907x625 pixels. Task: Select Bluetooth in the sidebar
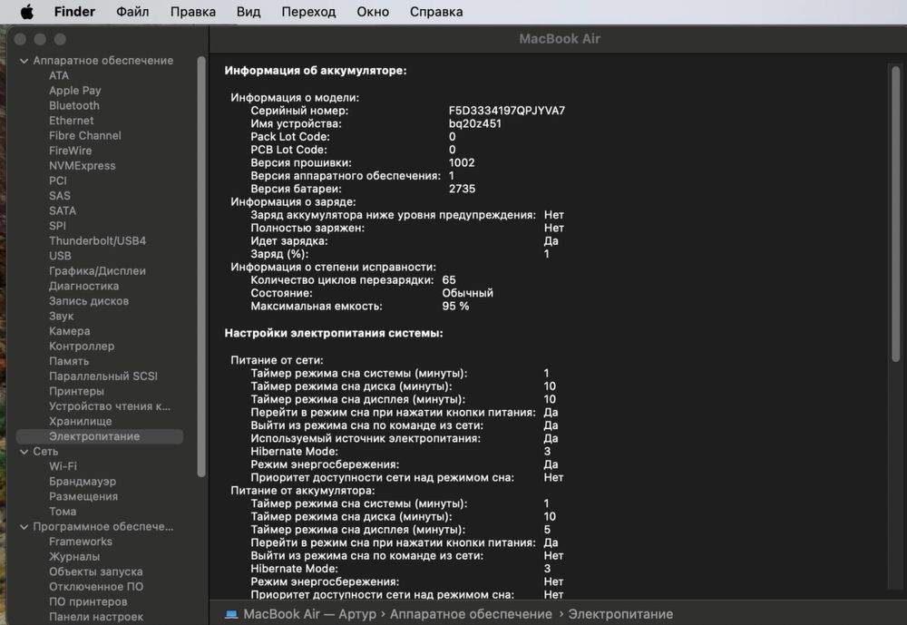coord(74,105)
